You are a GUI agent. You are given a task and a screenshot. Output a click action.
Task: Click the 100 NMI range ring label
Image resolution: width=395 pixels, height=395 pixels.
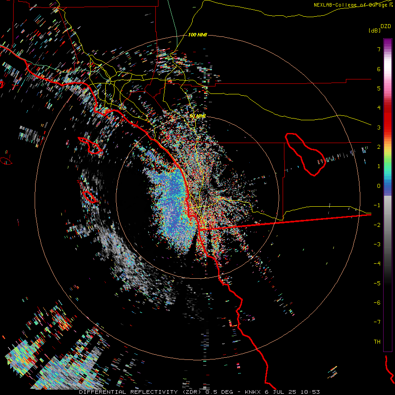click(x=197, y=35)
